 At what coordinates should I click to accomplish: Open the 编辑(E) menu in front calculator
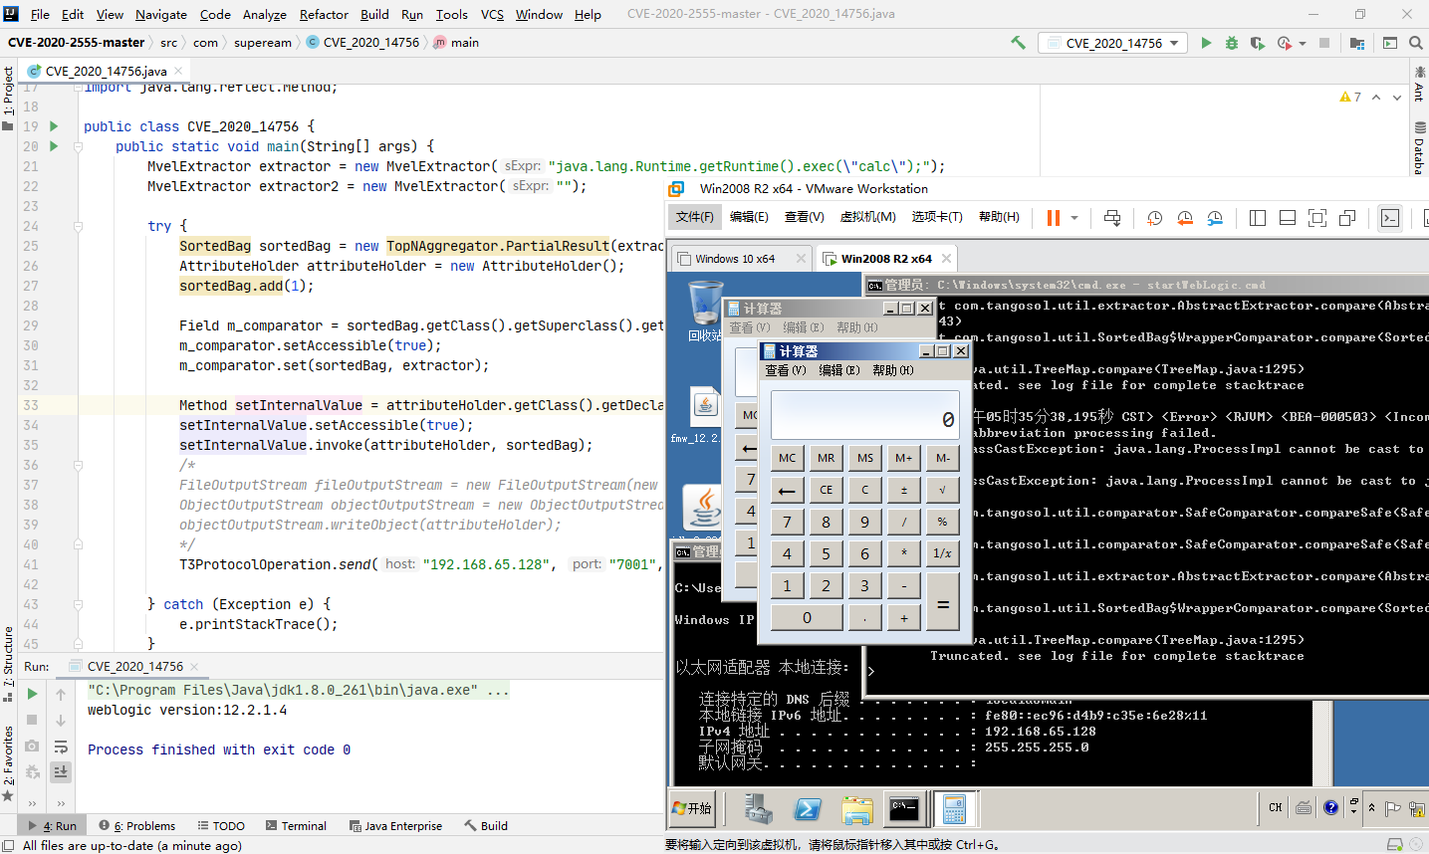[x=838, y=370]
